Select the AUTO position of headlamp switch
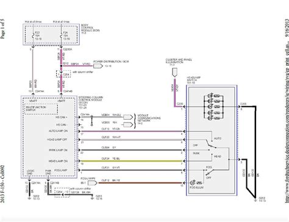This screenshot has width=289, height=222. click(218, 138)
